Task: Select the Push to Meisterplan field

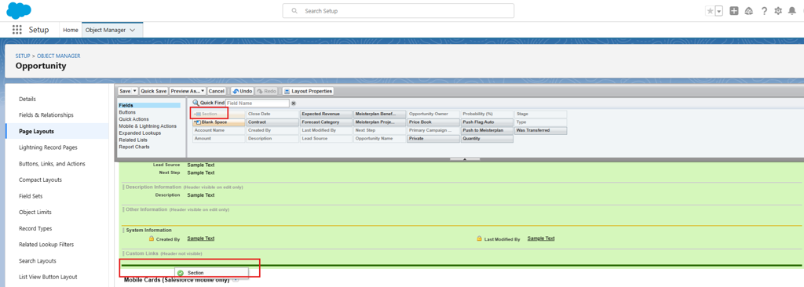Action: 487,131
